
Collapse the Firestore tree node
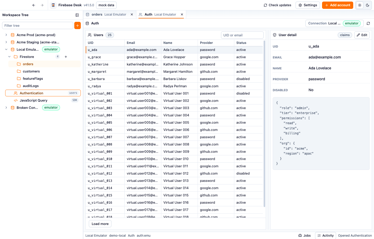(9, 57)
